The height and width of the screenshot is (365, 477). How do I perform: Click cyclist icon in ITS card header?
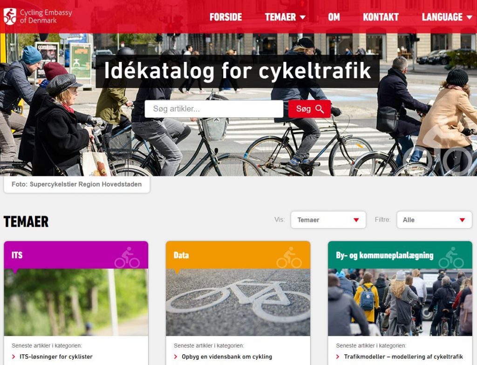(x=127, y=257)
